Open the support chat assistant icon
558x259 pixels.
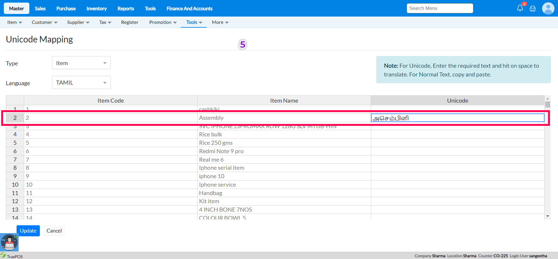pyautogui.click(x=9, y=242)
